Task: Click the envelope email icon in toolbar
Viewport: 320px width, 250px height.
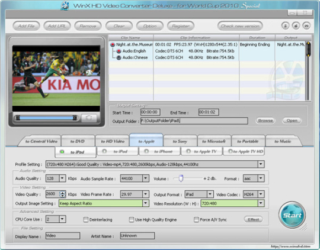Action: 306,26
